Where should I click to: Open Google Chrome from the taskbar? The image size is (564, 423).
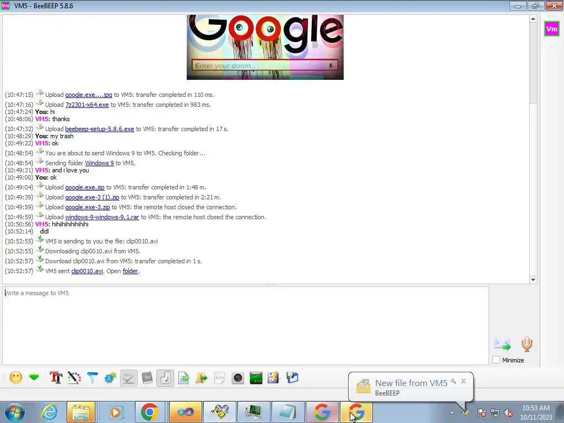(x=150, y=412)
